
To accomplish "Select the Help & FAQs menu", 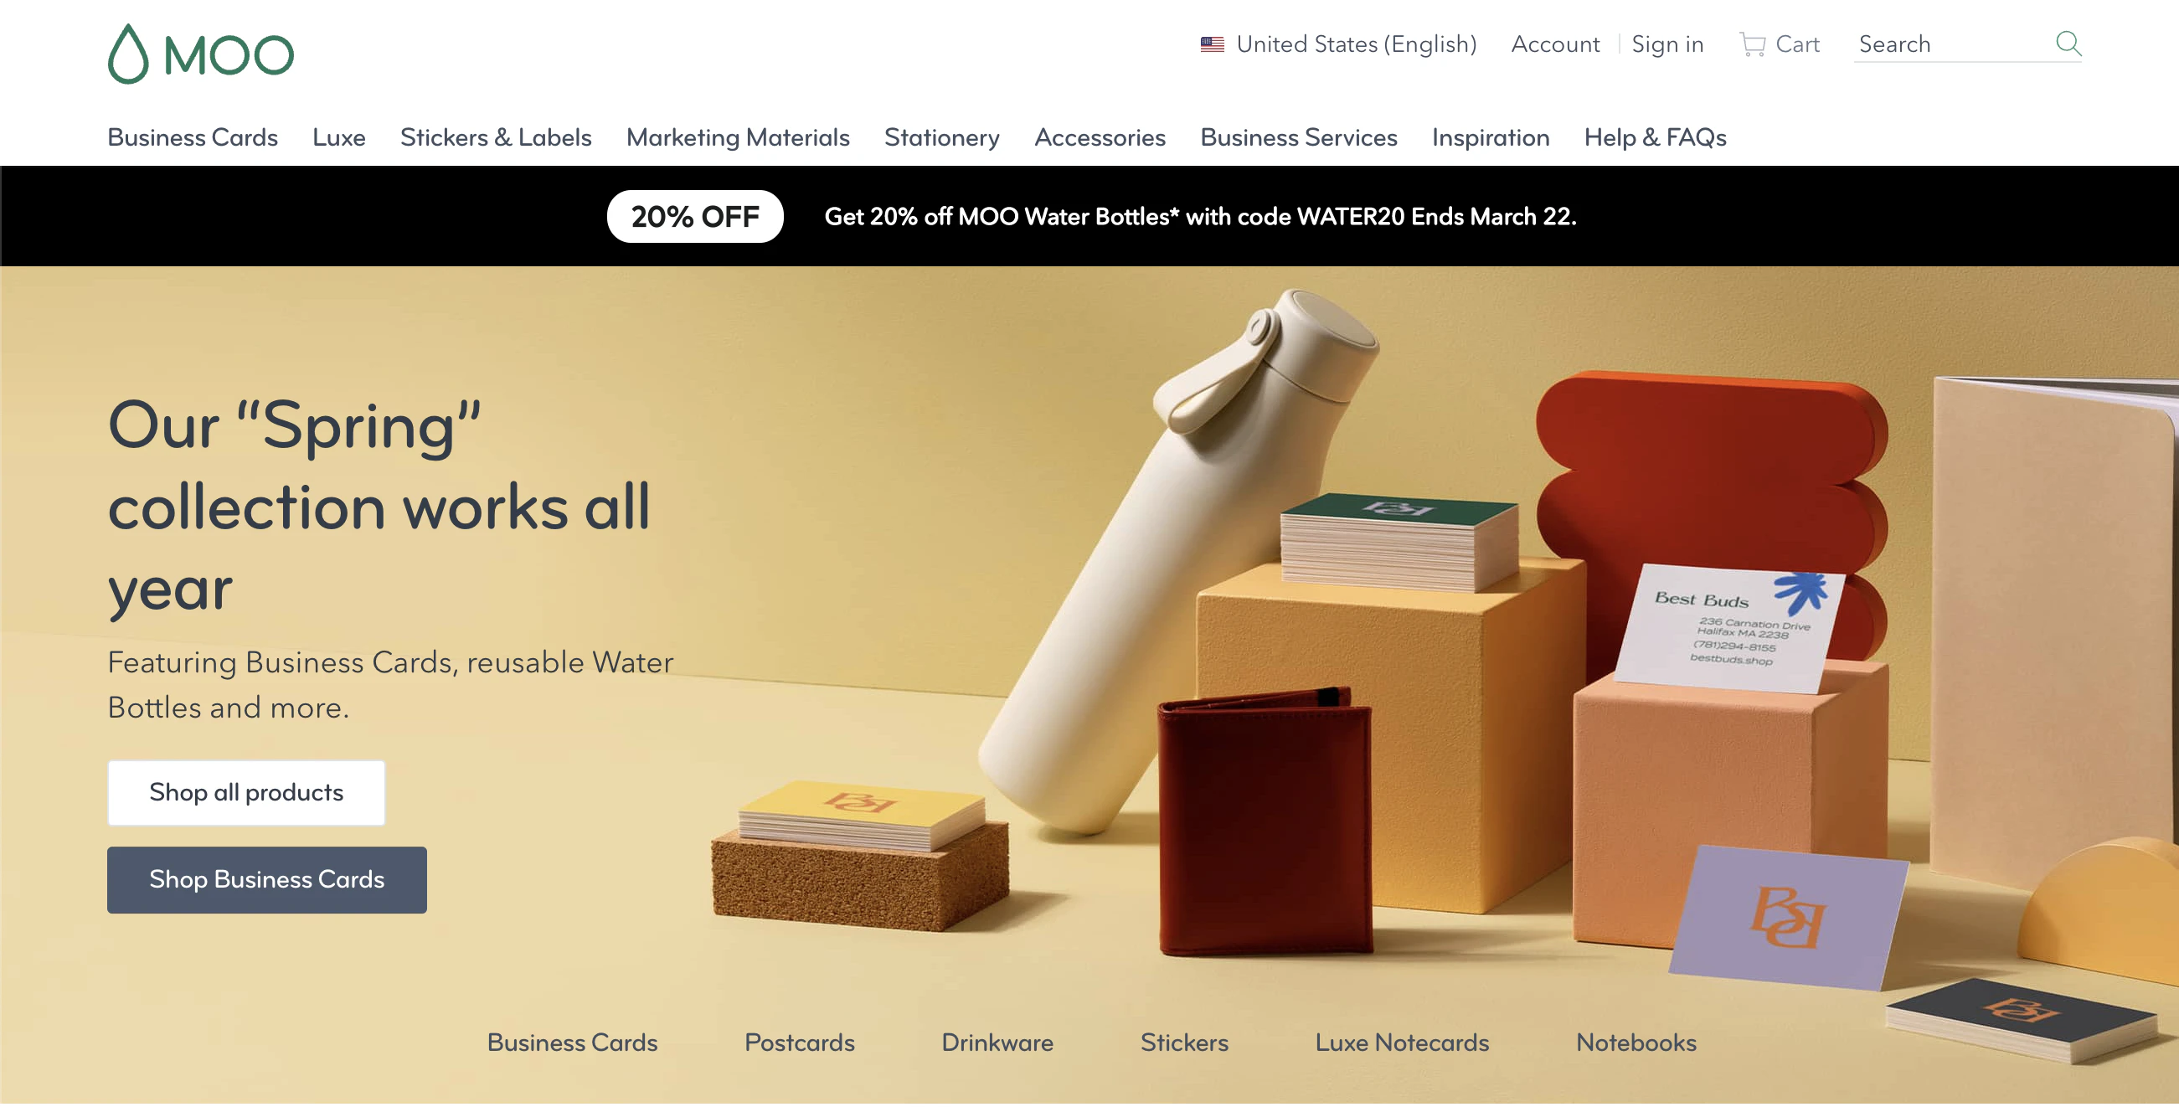I will coord(1655,137).
